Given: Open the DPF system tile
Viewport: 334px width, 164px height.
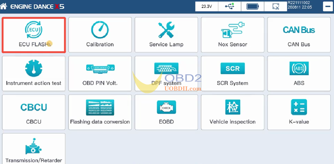Looking at the screenshot, I should [x=166, y=73].
